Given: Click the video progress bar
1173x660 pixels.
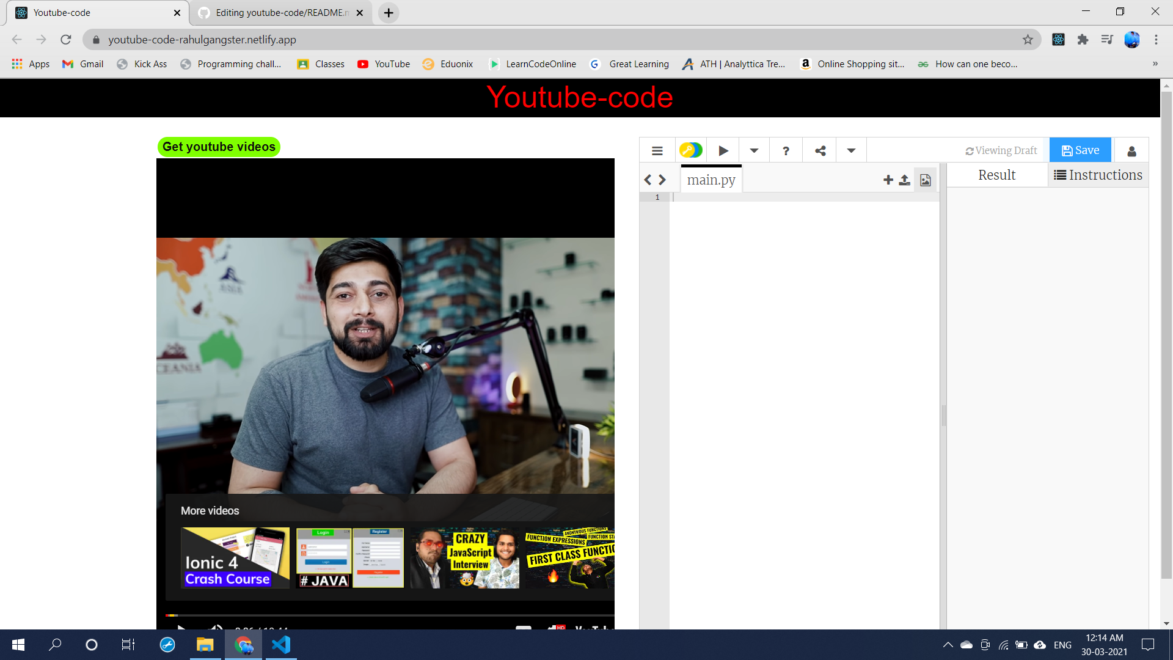Looking at the screenshot, I should 390,615.
